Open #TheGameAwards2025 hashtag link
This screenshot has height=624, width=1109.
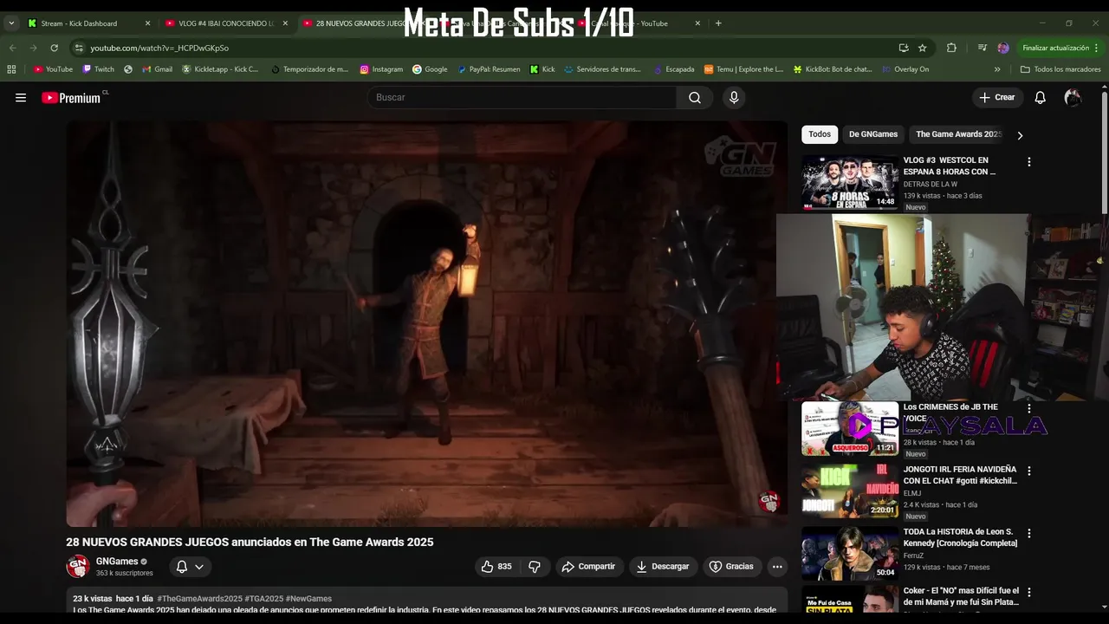pyautogui.click(x=199, y=599)
